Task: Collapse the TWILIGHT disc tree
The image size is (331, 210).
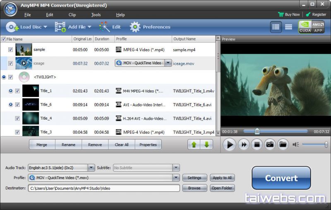Action: pyautogui.click(x=4, y=77)
